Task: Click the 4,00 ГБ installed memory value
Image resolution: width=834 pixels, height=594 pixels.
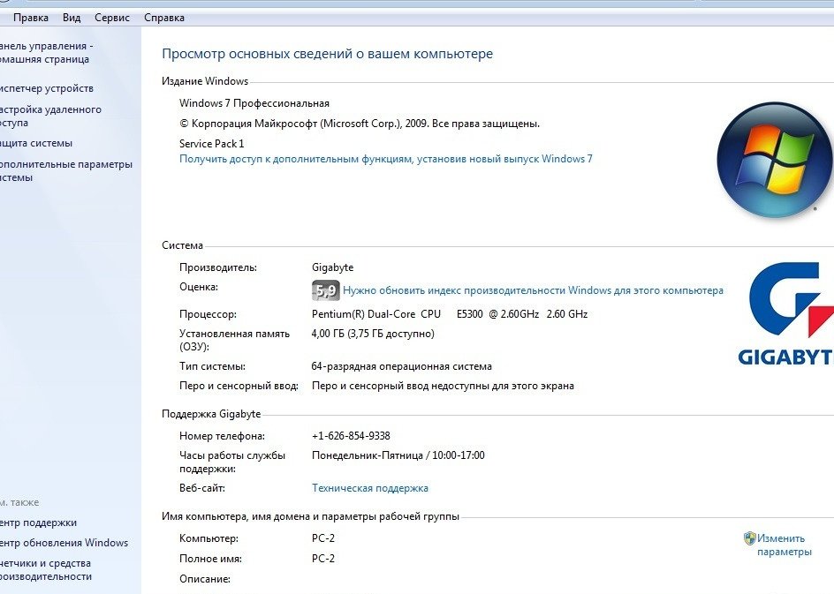Action: tap(373, 334)
